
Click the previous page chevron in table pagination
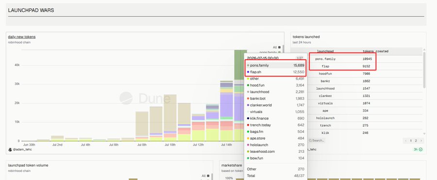(x=406, y=141)
